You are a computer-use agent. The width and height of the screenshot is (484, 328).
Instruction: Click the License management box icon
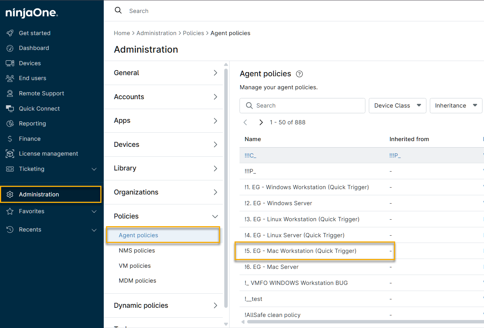[10, 154]
